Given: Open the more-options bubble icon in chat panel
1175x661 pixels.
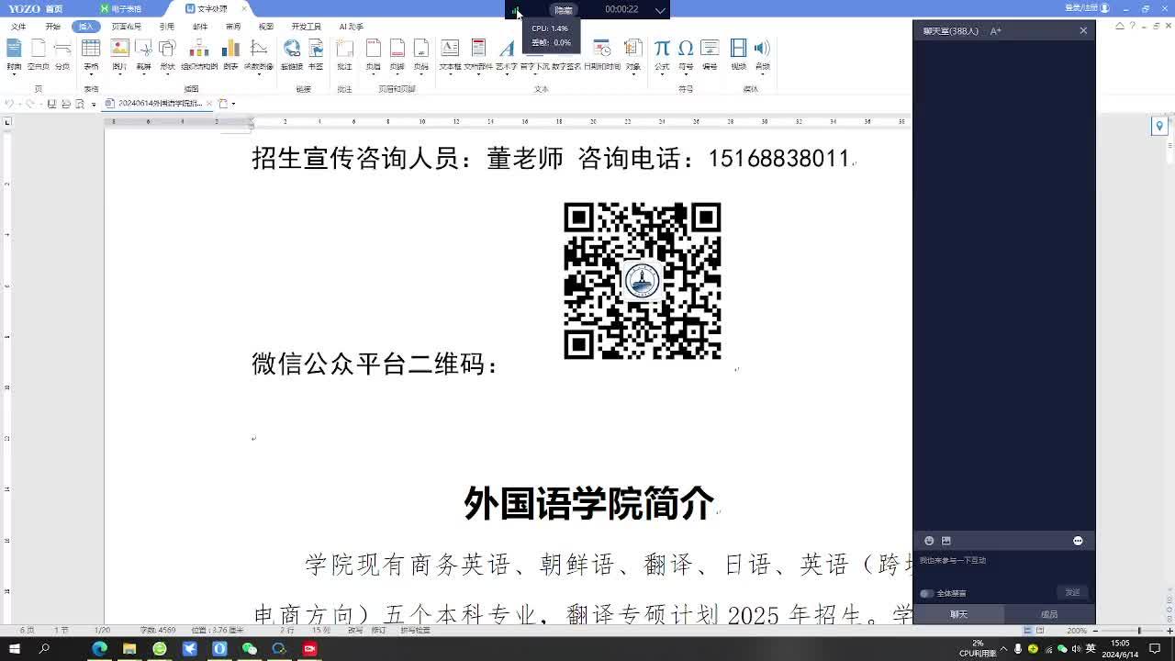Looking at the screenshot, I should [1078, 541].
